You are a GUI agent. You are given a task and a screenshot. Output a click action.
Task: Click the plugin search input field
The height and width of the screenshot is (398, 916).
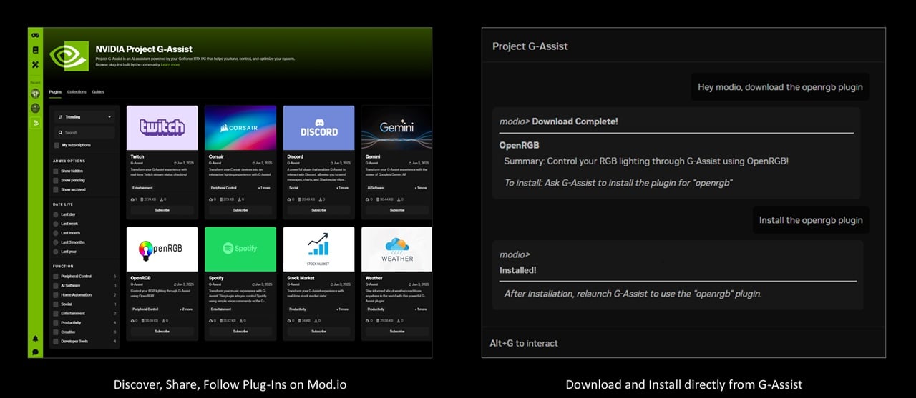coord(84,133)
